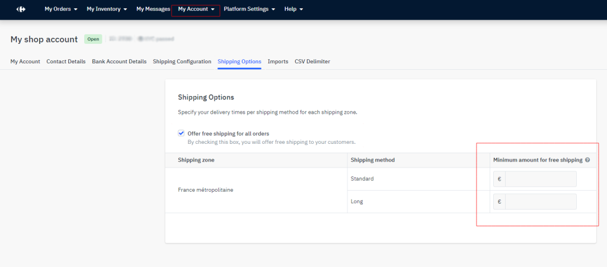Open the My Inventory dropdown
Screen dimensions: 607x267
[106, 9]
